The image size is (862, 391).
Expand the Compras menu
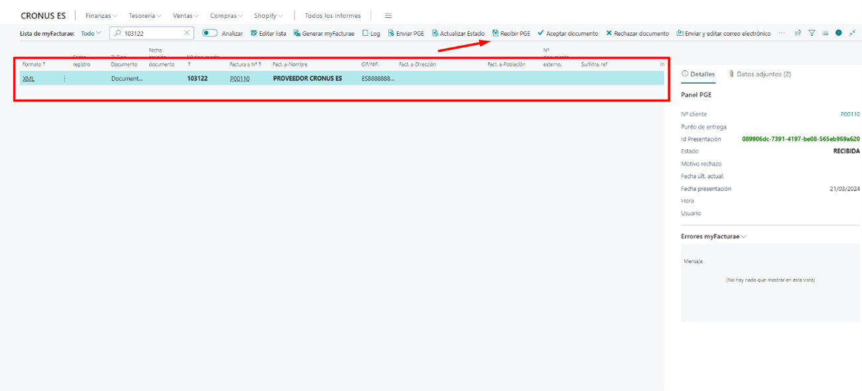[x=226, y=16]
